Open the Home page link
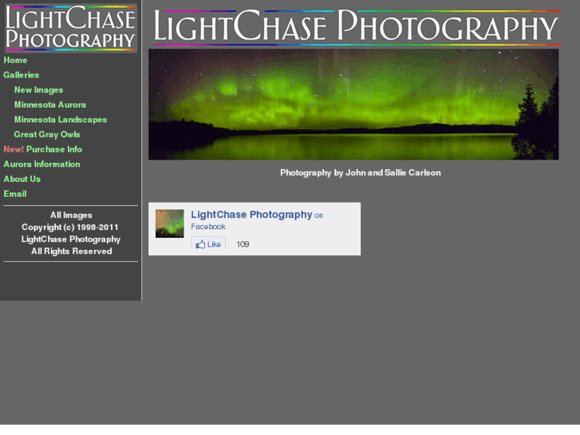 [x=15, y=60]
